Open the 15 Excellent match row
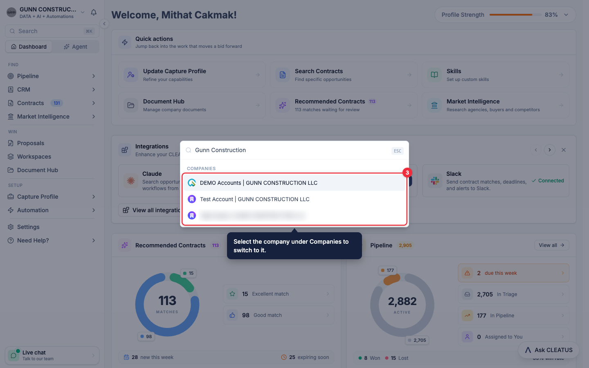The height and width of the screenshot is (368, 589). [279, 294]
